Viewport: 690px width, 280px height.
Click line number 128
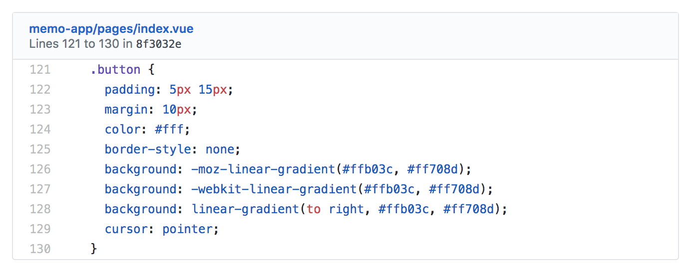click(x=40, y=209)
